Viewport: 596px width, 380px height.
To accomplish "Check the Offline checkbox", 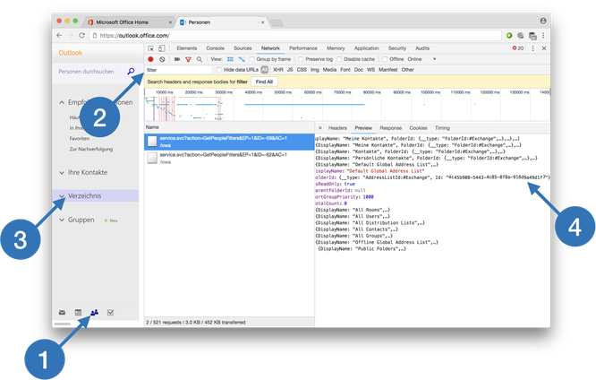I will [x=385, y=59].
